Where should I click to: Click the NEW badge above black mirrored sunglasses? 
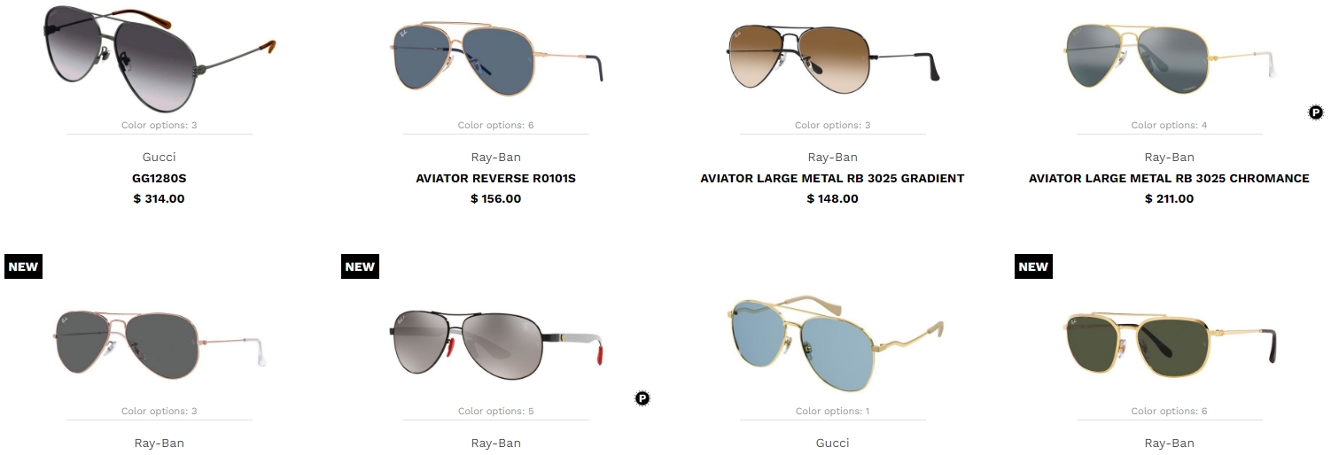(360, 266)
